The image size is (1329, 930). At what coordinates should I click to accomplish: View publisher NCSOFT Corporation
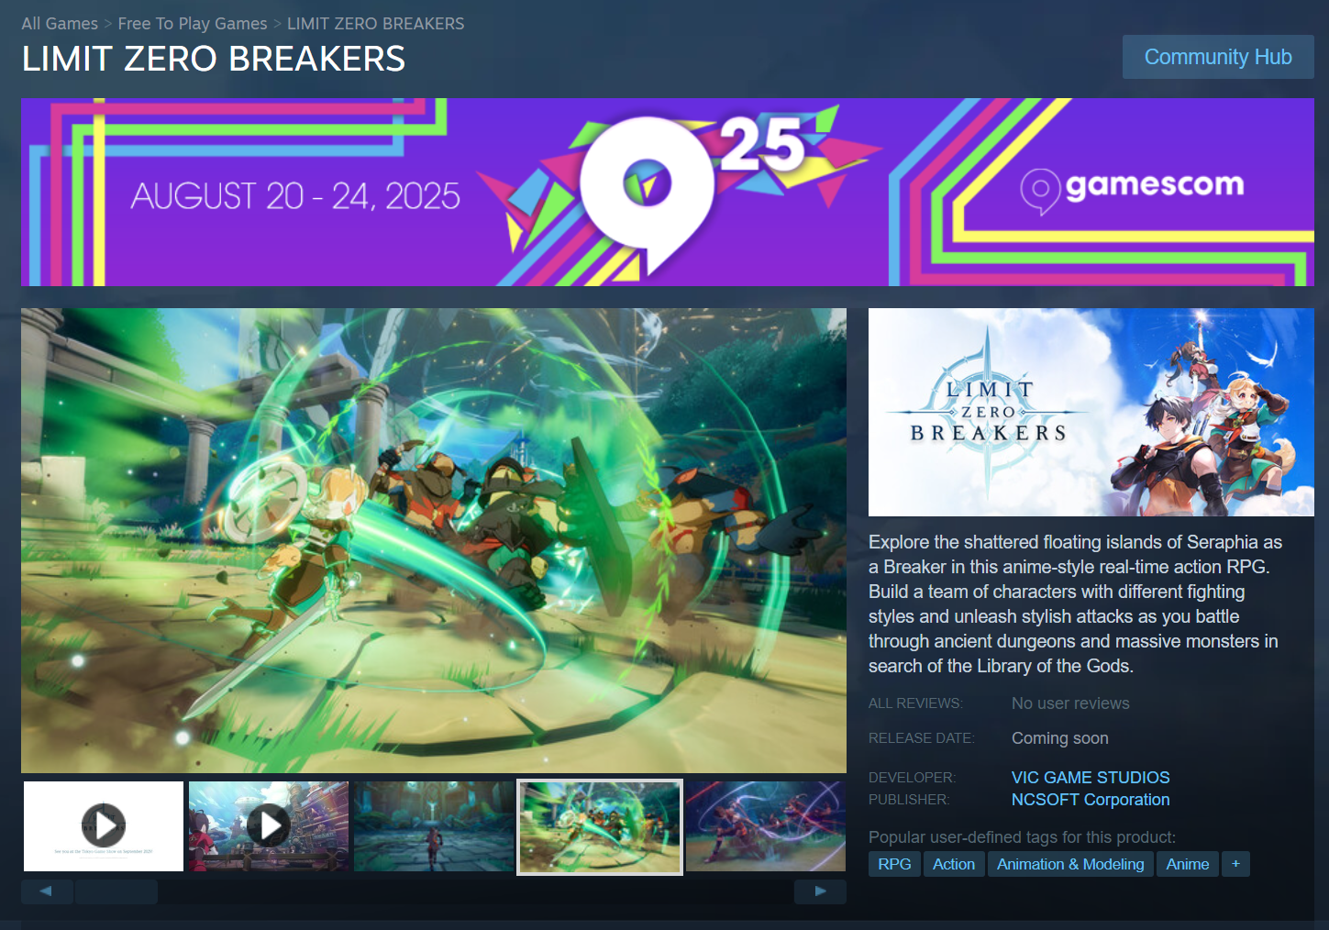1091,800
